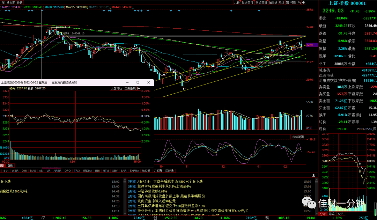This screenshot has height=220, width=377.
Task: Toggle the 均线 moving average display
Action: pyautogui.click(x=282, y=3)
